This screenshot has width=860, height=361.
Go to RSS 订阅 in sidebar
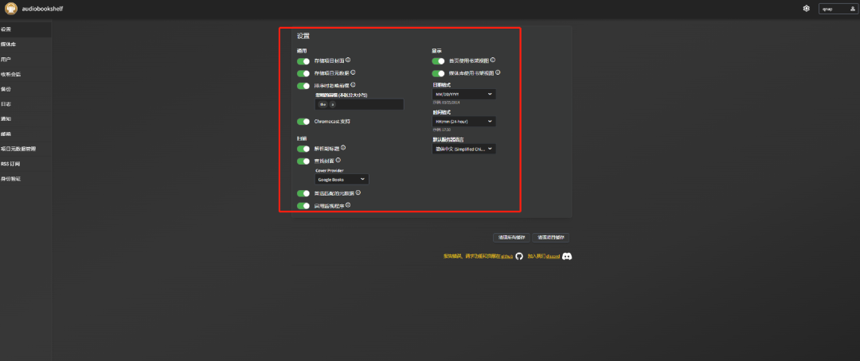point(10,164)
